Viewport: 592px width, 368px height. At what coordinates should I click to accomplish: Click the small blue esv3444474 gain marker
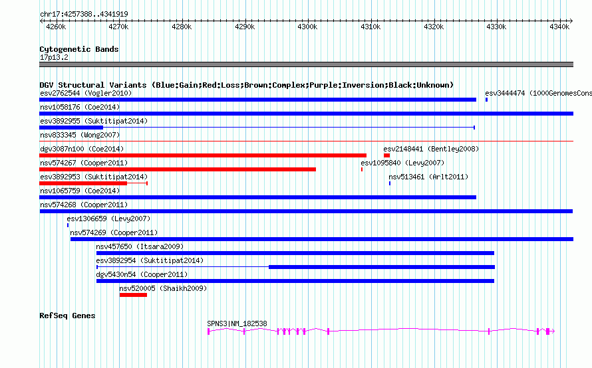click(x=486, y=100)
